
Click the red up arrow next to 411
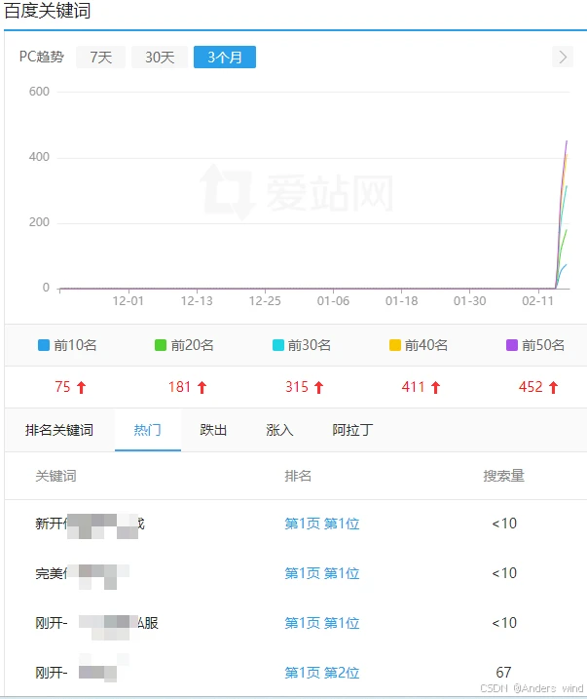coord(435,388)
